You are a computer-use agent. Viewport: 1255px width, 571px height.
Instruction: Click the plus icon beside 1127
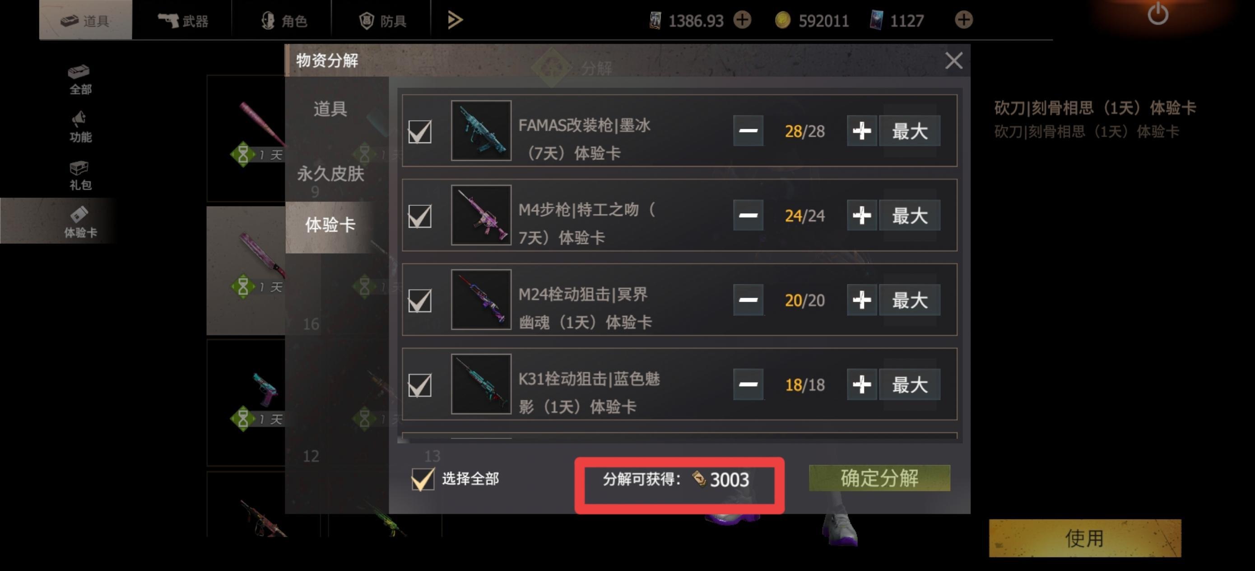(x=964, y=20)
